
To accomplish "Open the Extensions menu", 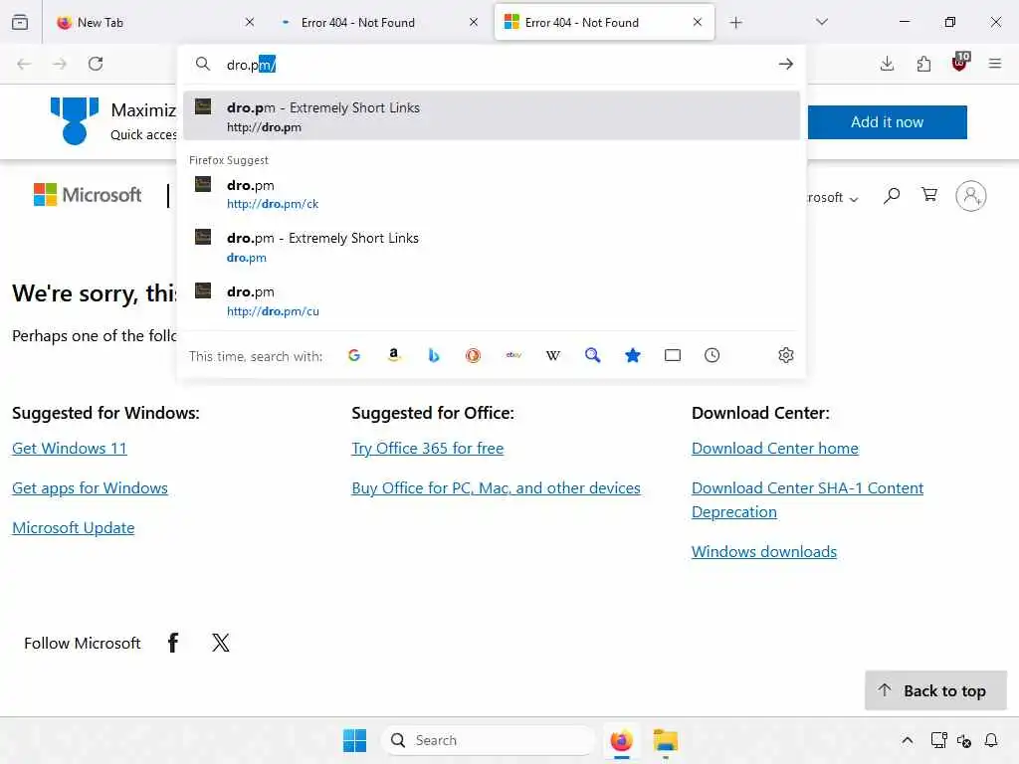I will (923, 64).
